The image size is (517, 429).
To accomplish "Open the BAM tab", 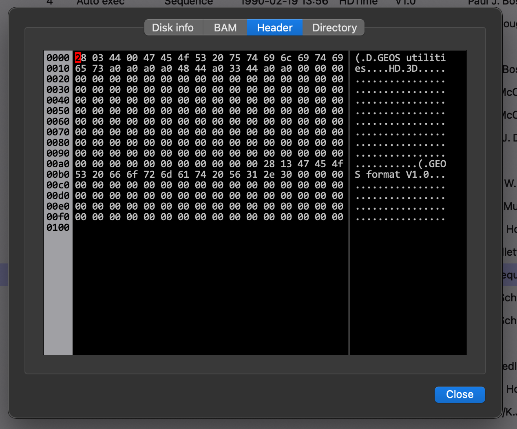I will click(225, 28).
